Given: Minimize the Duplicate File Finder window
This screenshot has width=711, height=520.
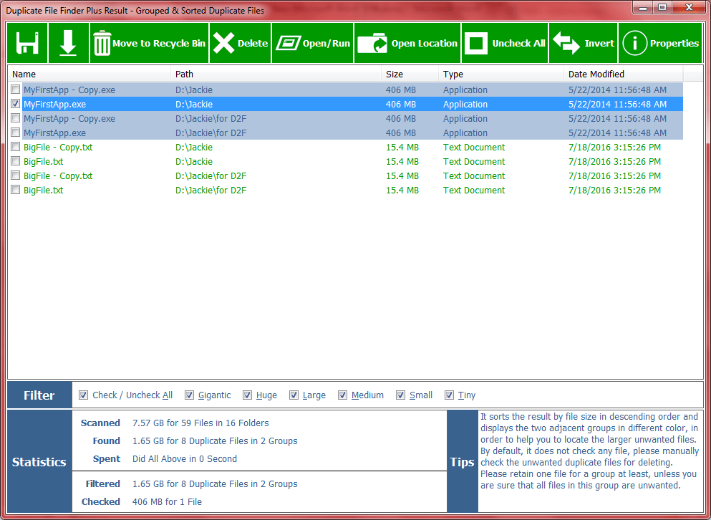Looking at the screenshot, I should (642, 7).
